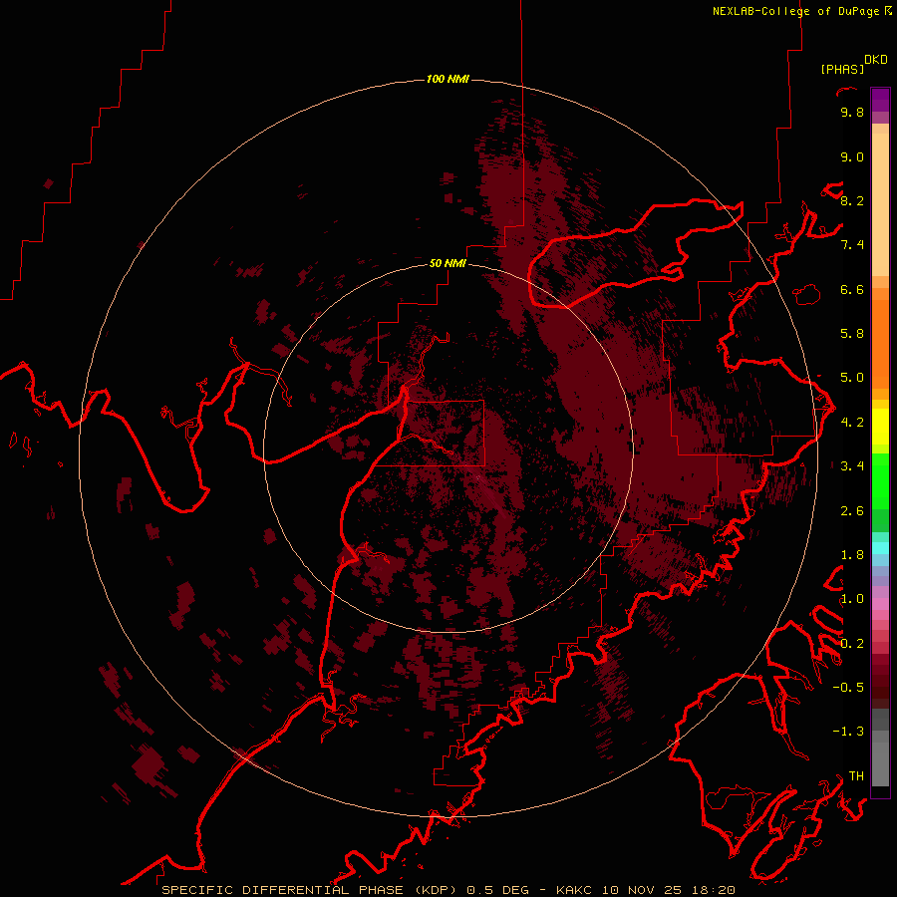
Task: Click the DKD unit label above the color scale
Action: point(876,60)
